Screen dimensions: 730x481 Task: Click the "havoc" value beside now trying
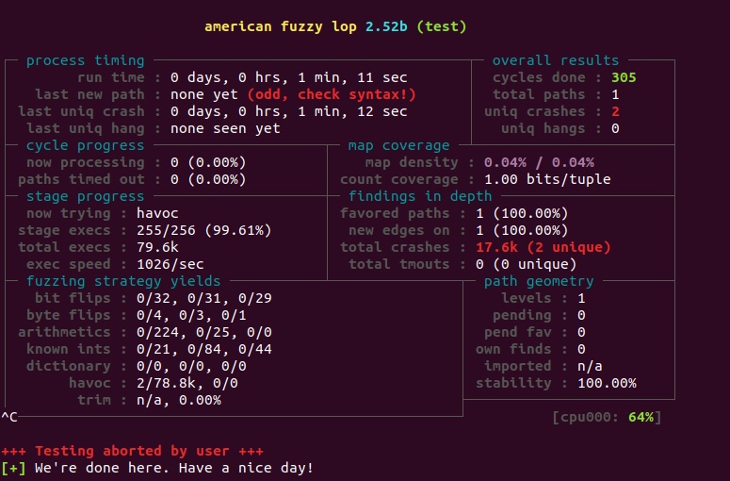tap(191, 213)
